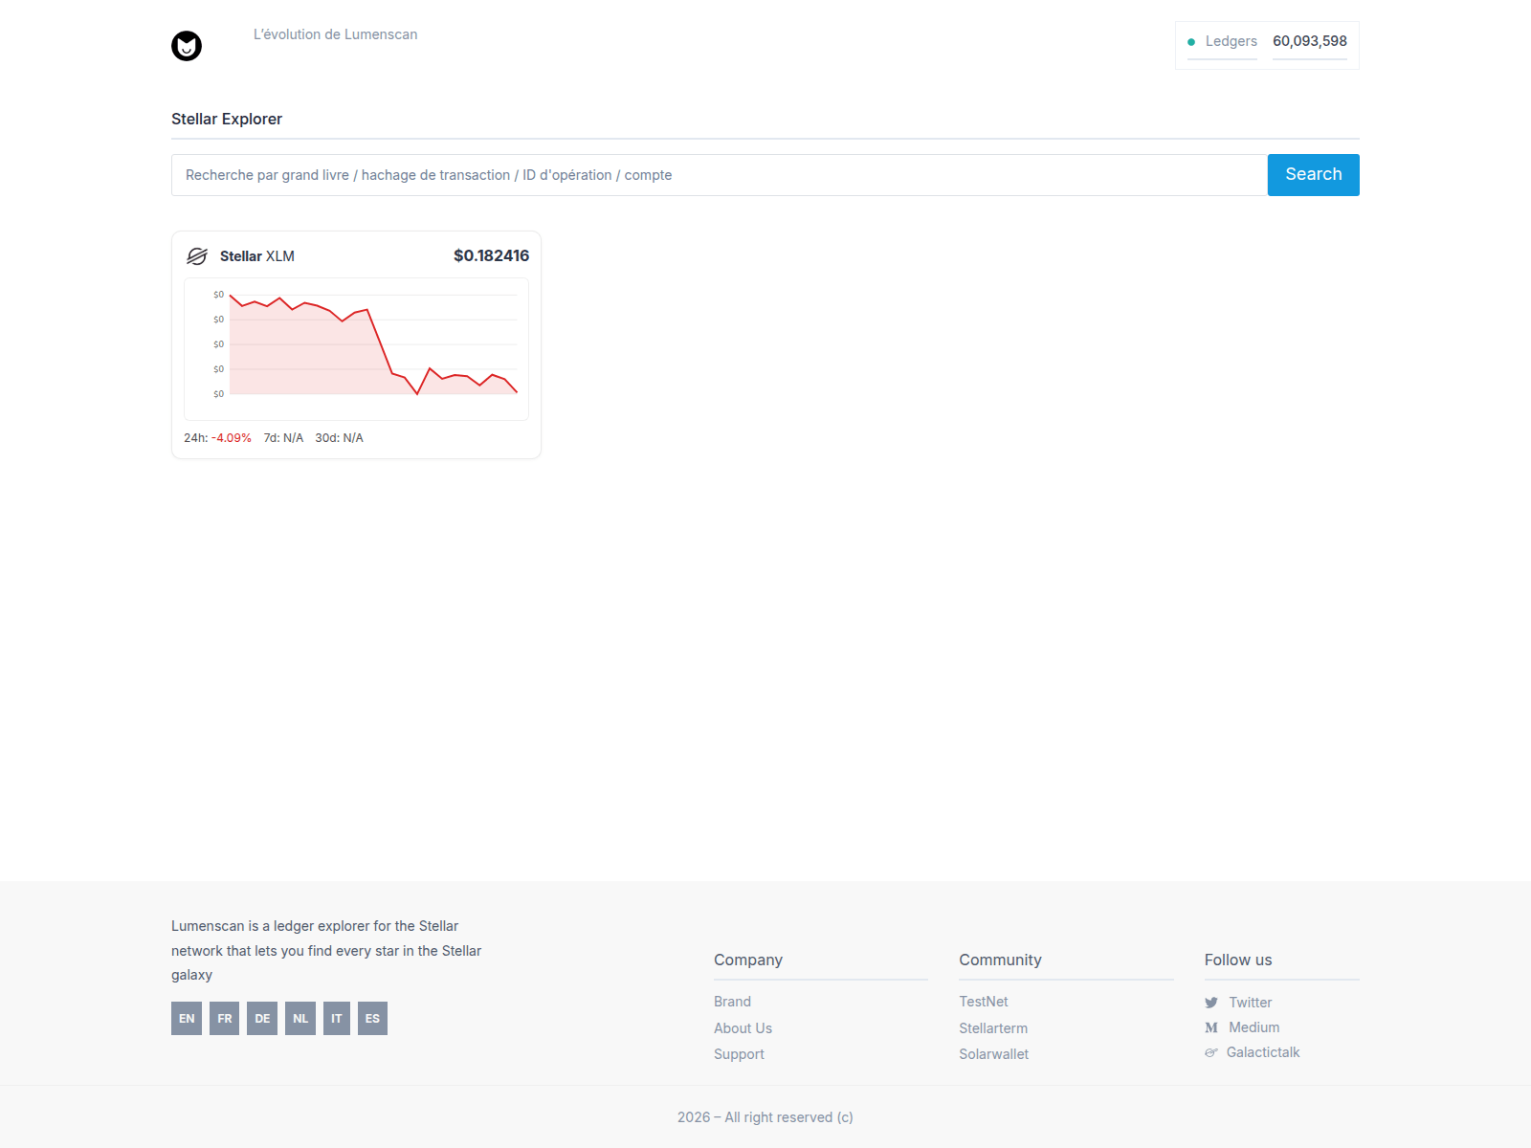Click the 30d: N/A value

click(x=340, y=438)
